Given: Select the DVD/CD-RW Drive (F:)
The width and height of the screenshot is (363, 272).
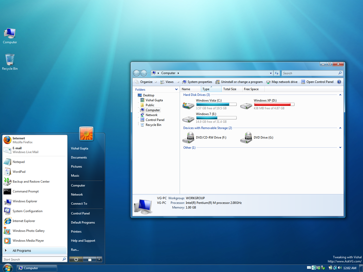Looking at the screenshot, I should click(x=205, y=138).
